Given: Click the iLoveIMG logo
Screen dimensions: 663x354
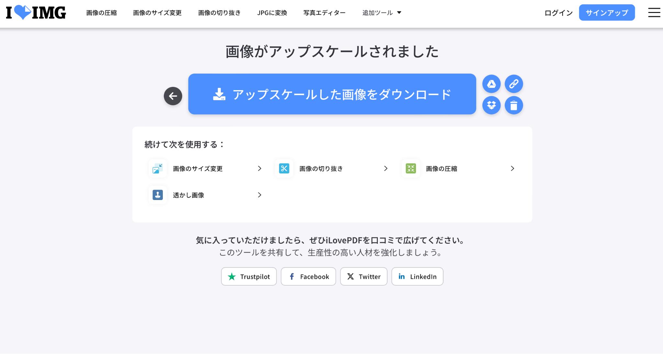Looking at the screenshot, I should point(36,13).
